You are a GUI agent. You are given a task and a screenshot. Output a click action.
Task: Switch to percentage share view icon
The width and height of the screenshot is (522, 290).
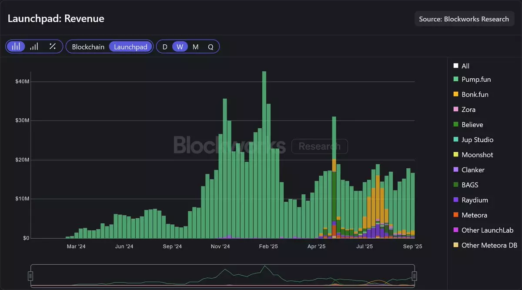(53, 47)
